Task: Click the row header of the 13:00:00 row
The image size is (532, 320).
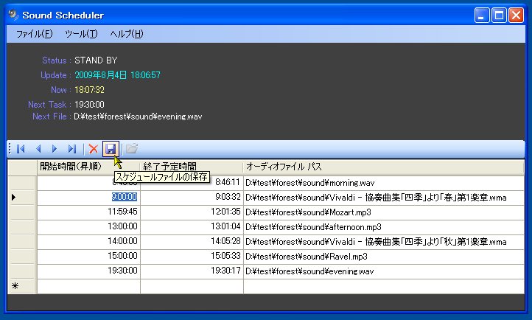Action: click(x=22, y=226)
